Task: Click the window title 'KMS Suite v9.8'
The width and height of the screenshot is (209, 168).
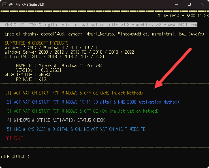Action: pyautogui.click(x=33, y=5)
